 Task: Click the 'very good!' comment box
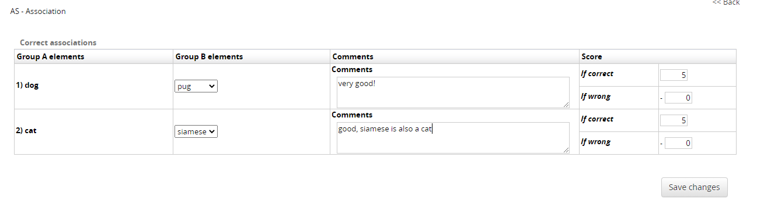[x=453, y=92]
